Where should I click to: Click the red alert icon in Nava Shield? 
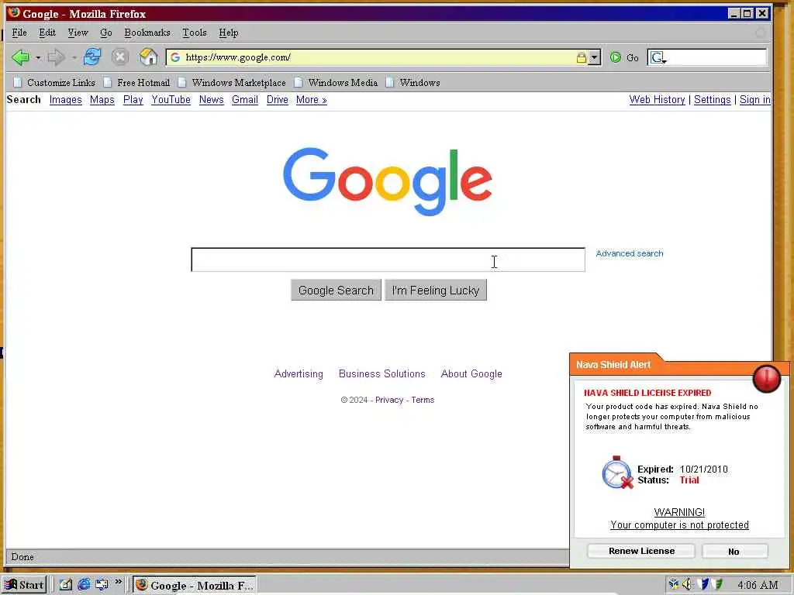(766, 378)
